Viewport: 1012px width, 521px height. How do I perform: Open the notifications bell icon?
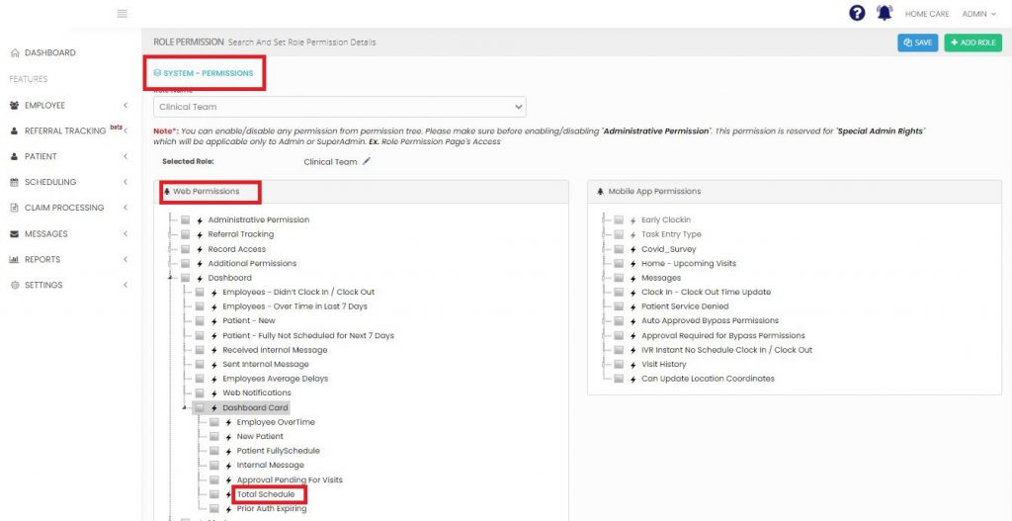tap(885, 13)
